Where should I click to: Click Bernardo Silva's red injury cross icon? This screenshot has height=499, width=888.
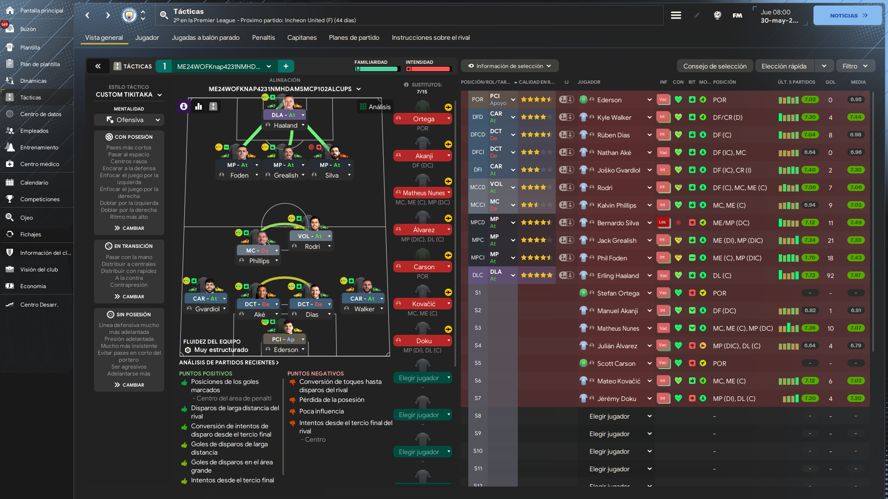tap(678, 222)
